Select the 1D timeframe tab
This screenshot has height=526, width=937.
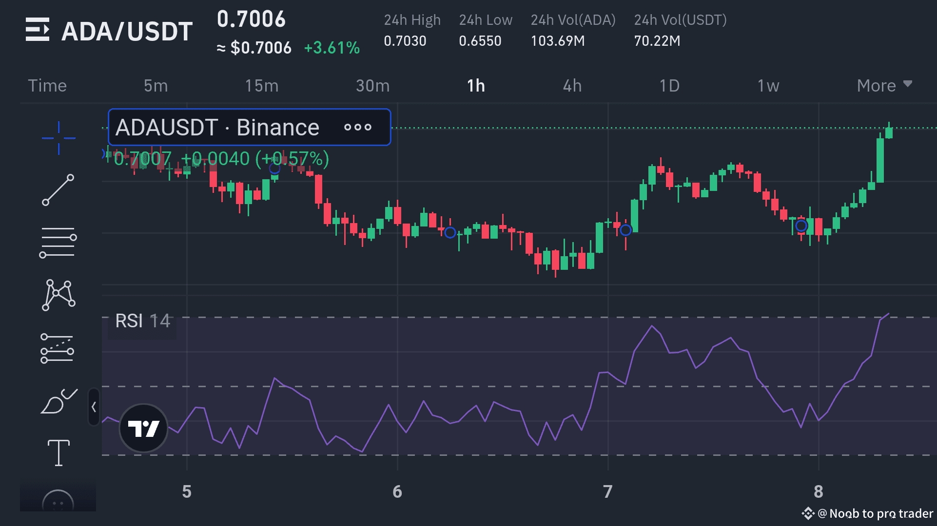point(669,86)
